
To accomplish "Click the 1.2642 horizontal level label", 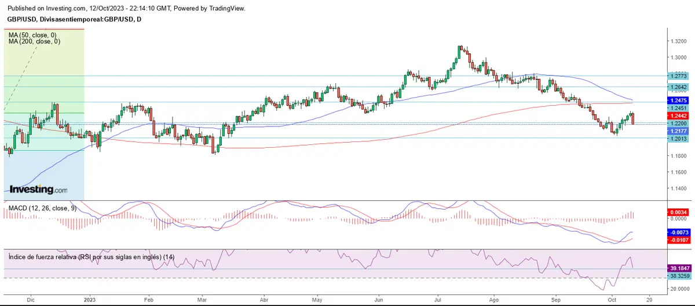I will 678,87.
